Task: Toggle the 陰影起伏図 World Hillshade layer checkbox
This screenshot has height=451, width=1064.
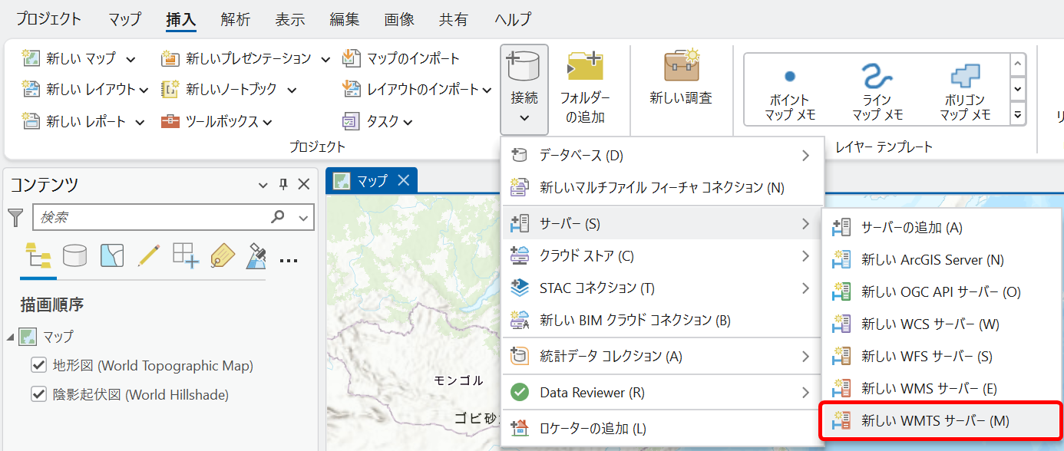Action: click(x=38, y=394)
